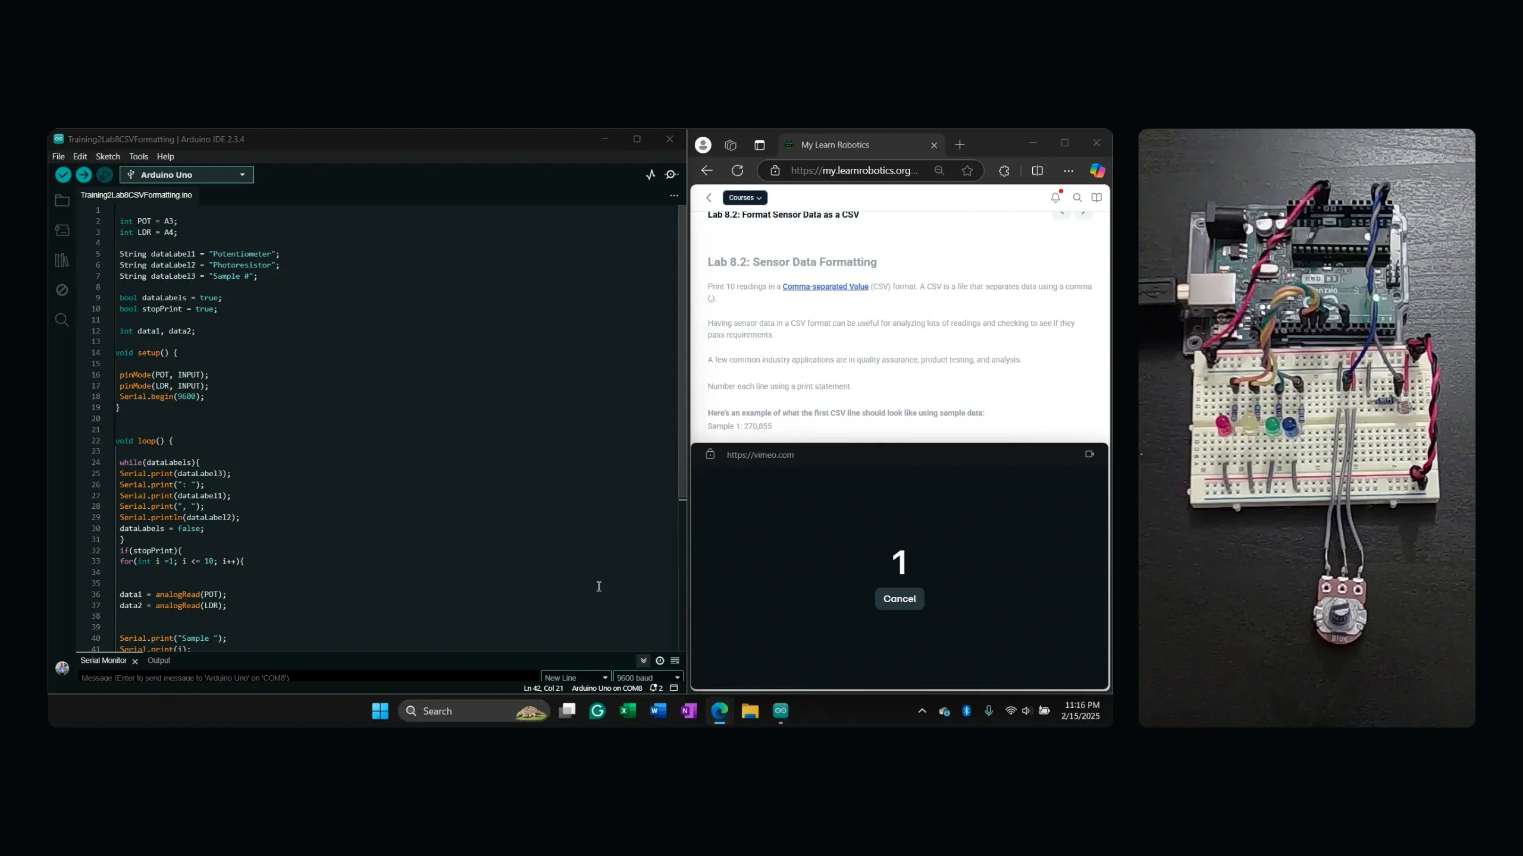The width and height of the screenshot is (1523, 856).
Task: Open the Debug sidebar icon
Action: pyautogui.click(x=62, y=290)
